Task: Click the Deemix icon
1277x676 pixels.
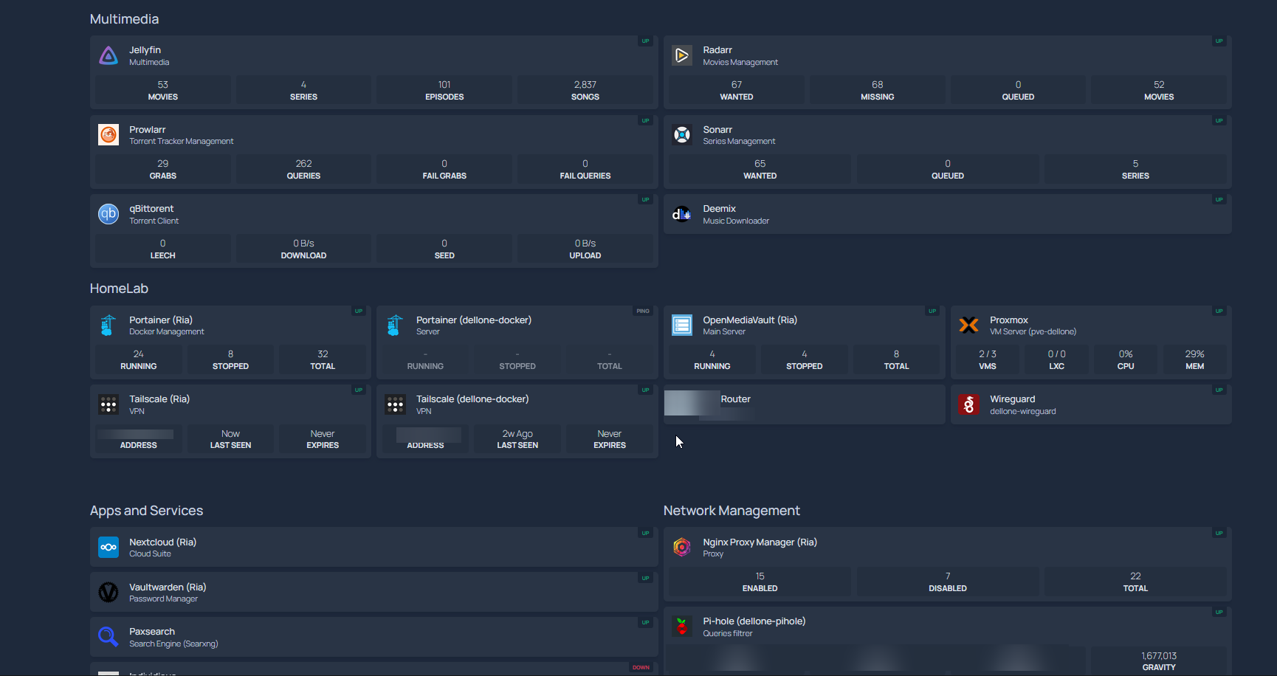Action: pos(682,214)
